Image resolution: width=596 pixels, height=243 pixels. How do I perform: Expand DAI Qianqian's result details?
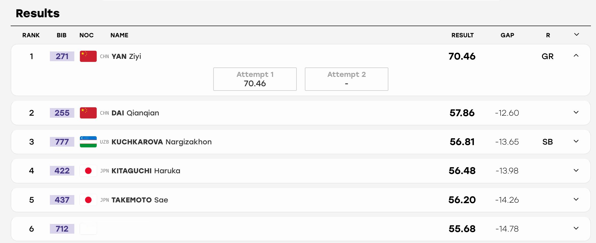576,112
